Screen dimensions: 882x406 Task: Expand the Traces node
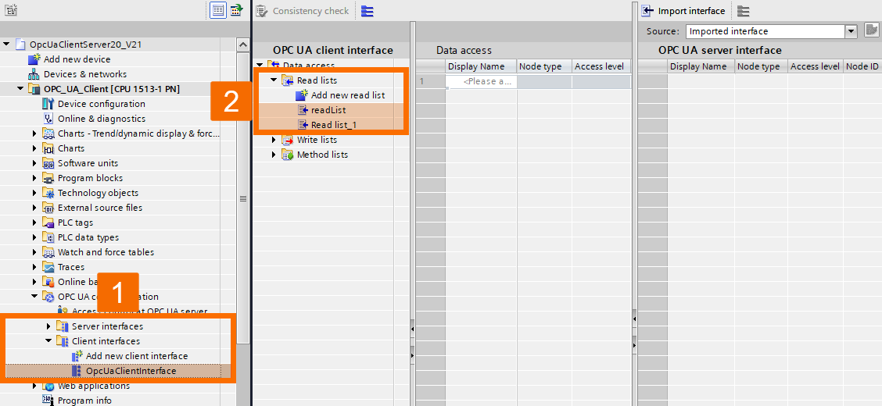pyautogui.click(x=35, y=267)
